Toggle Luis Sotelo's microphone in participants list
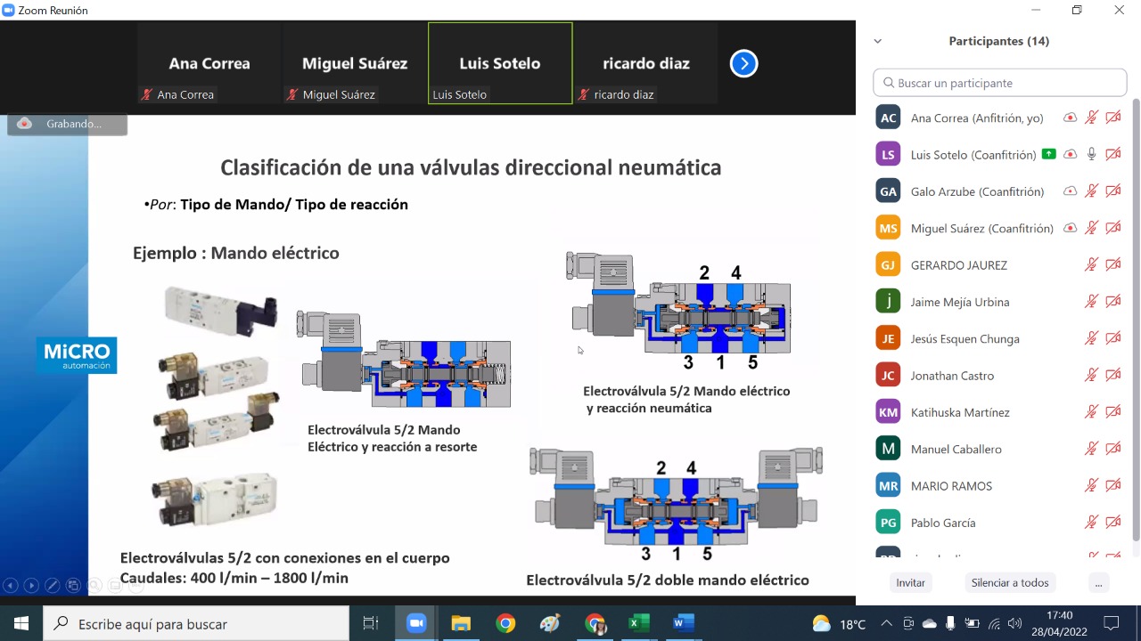Screen dimensions: 1141x641 pyautogui.click(x=1091, y=155)
